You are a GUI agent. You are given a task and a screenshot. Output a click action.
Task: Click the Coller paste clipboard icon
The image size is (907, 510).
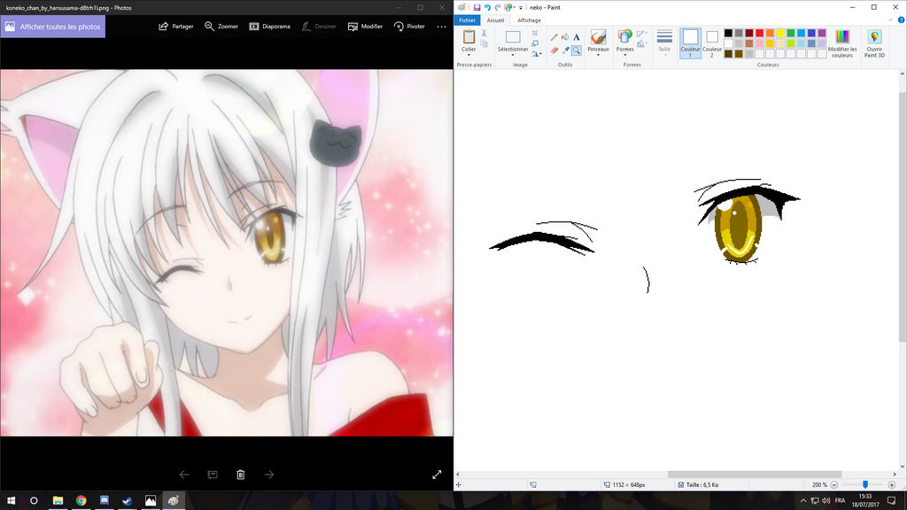[469, 36]
